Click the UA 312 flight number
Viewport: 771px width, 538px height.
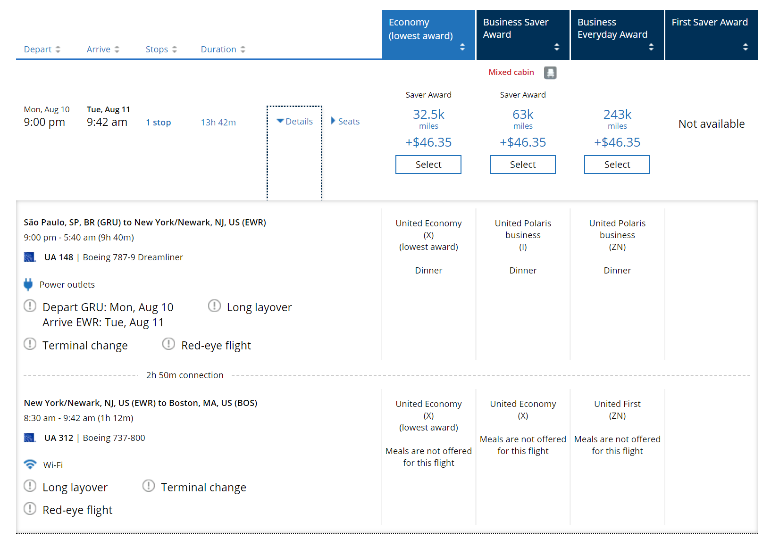point(59,438)
